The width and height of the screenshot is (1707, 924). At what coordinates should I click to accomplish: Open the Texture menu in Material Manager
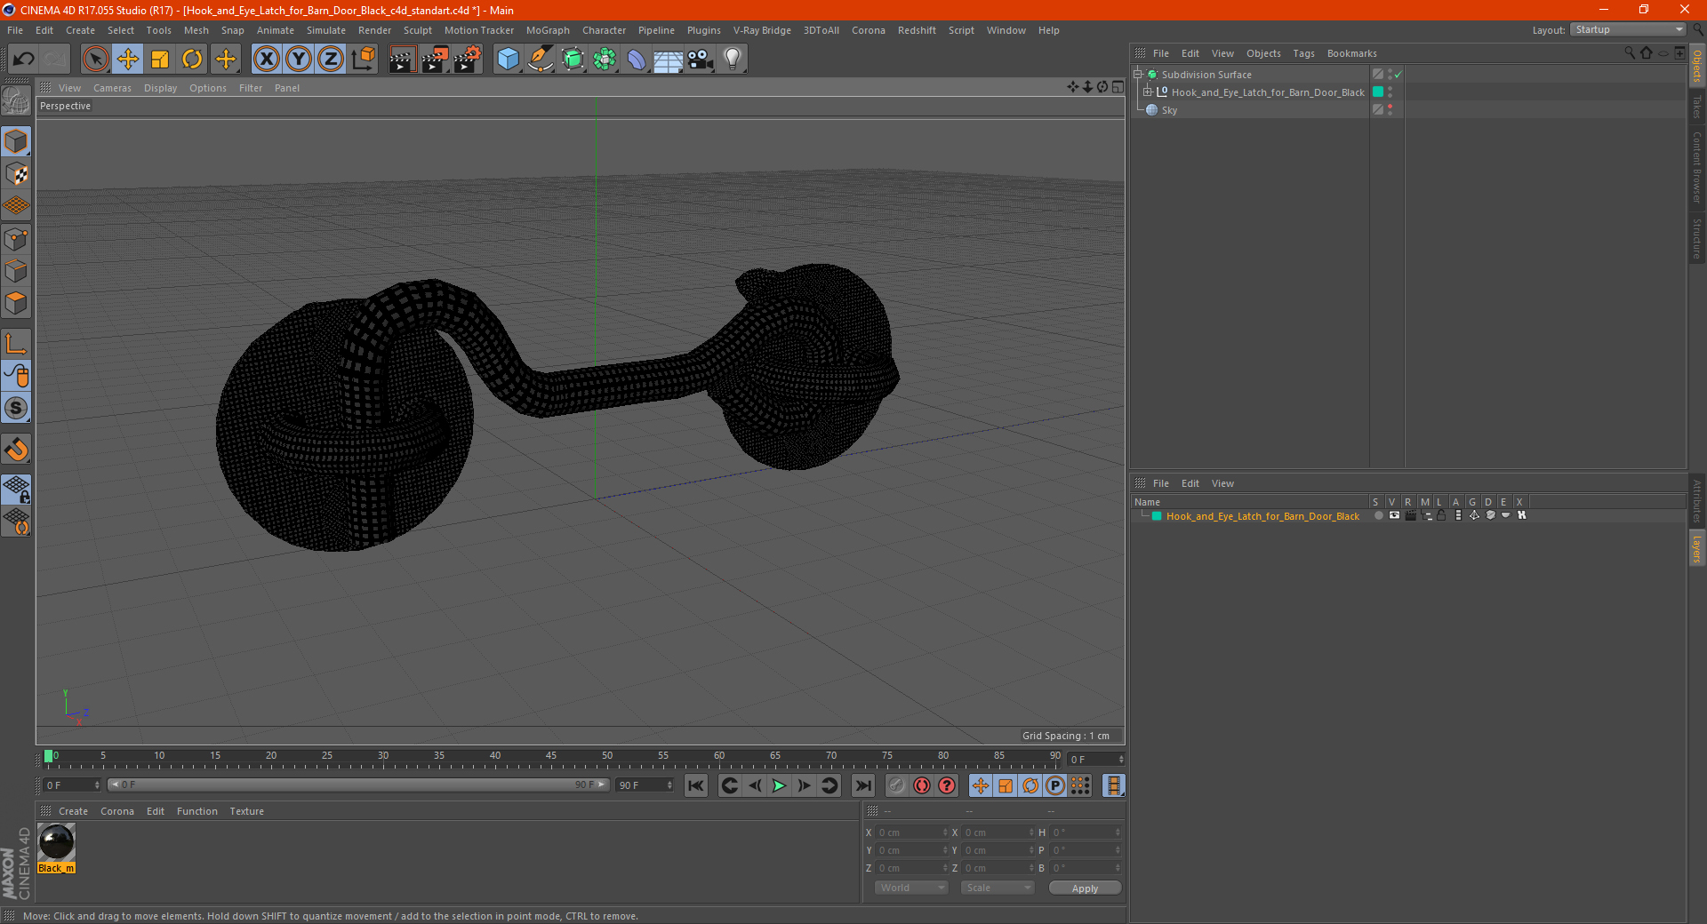pos(246,811)
